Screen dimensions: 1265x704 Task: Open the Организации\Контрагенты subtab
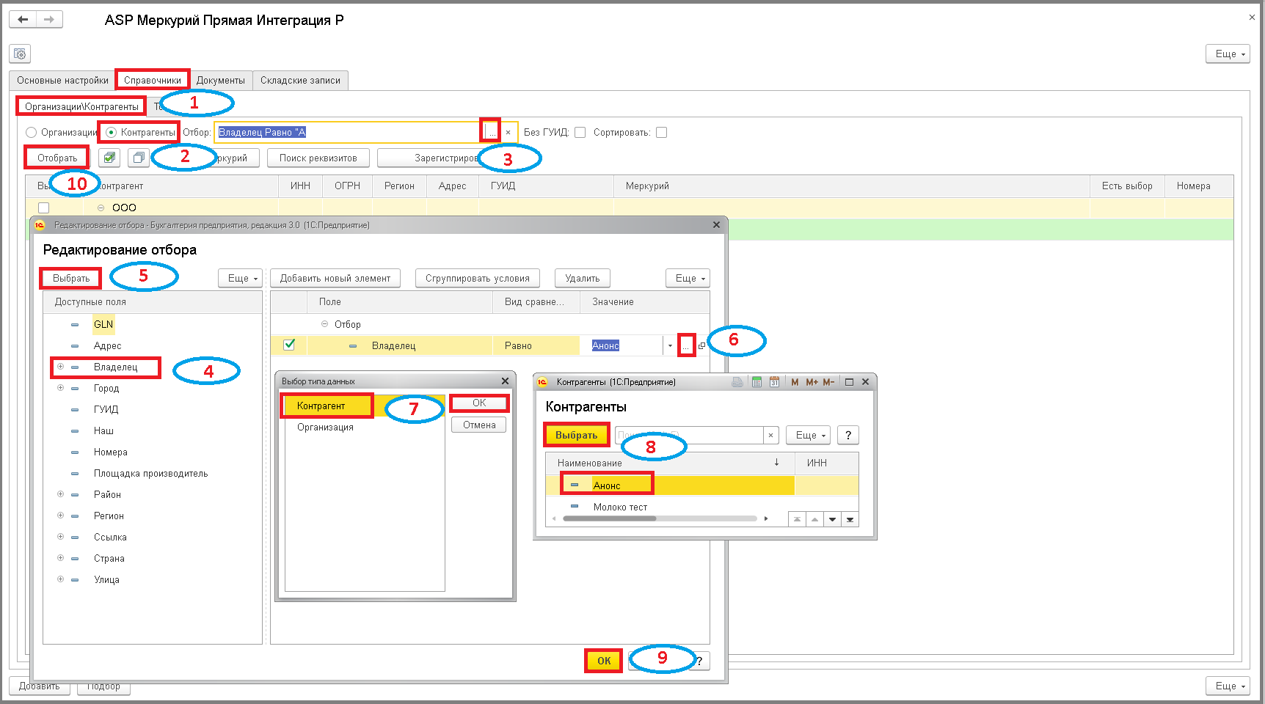click(x=81, y=106)
